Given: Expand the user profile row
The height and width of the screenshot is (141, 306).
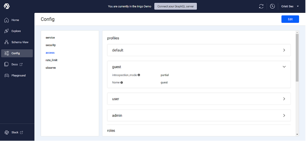Looking at the screenshot, I should [284, 99].
